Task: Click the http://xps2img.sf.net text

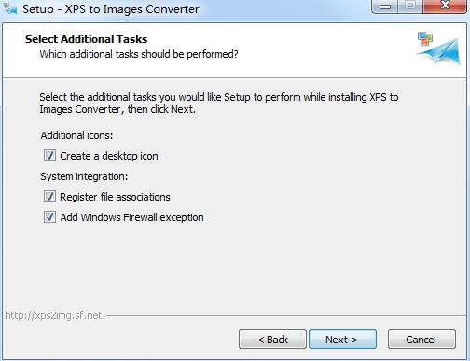Action: pos(53,315)
